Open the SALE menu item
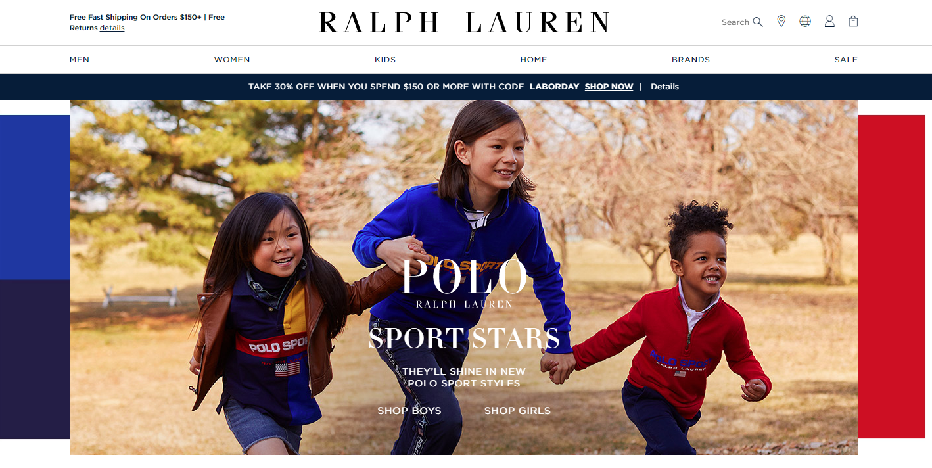Image resolution: width=932 pixels, height=468 pixels. coord(846,60)
